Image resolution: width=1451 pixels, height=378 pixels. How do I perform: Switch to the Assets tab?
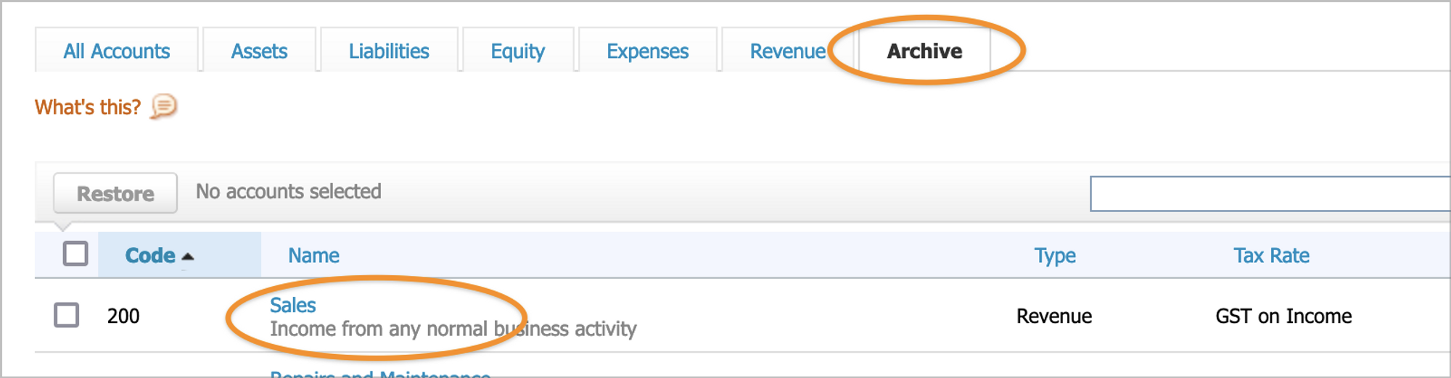(259, 51)
